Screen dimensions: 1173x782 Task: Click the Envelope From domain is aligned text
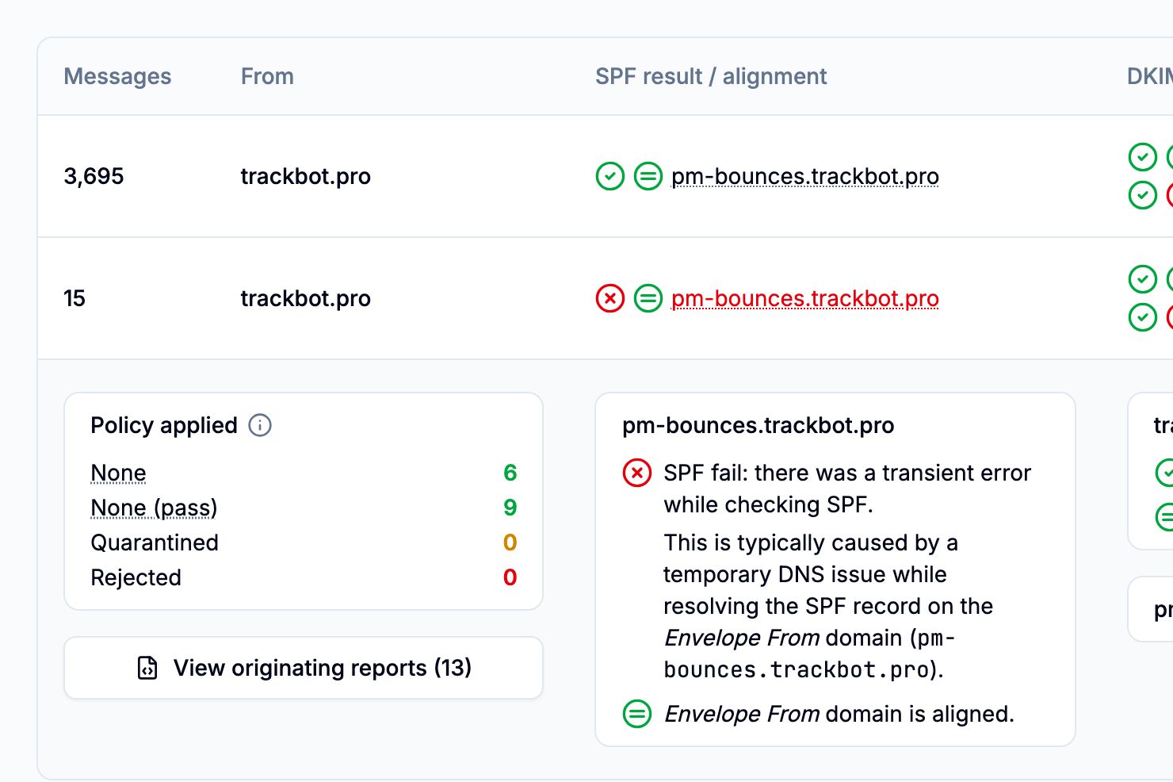pyautogui.click(x=839, y=714)
